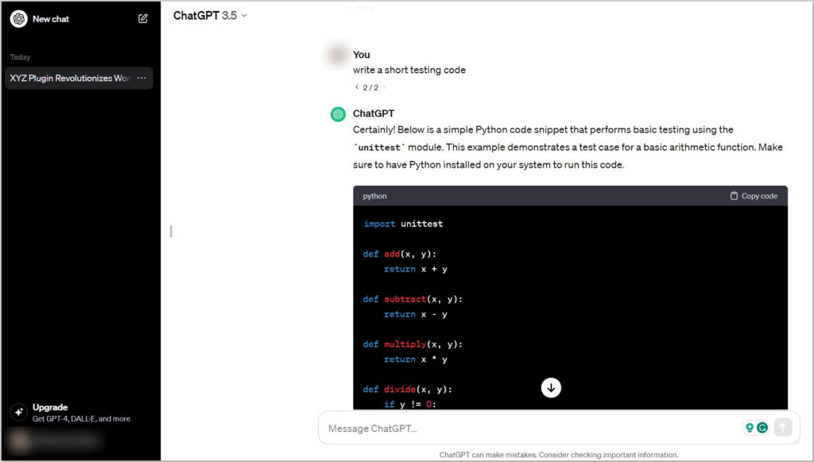Image resolution: width=814 pixels, height=462 pixels.
Task: Click the 'def subtract(x, y):' code line
Action: click(413, 299)
